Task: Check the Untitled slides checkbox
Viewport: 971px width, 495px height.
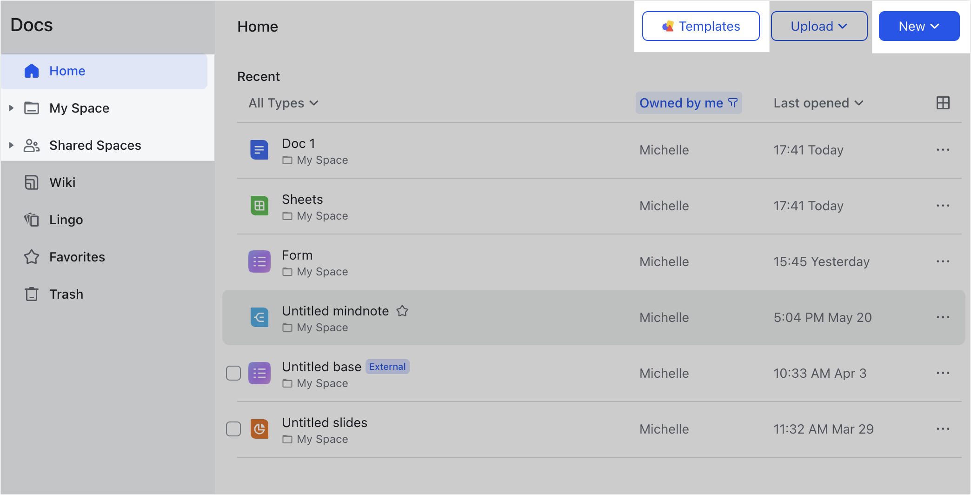Action: tap(233, 428)
